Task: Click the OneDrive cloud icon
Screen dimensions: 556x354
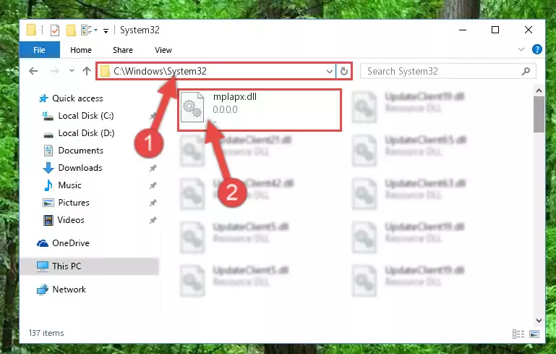Action: [x=43, y=243]
